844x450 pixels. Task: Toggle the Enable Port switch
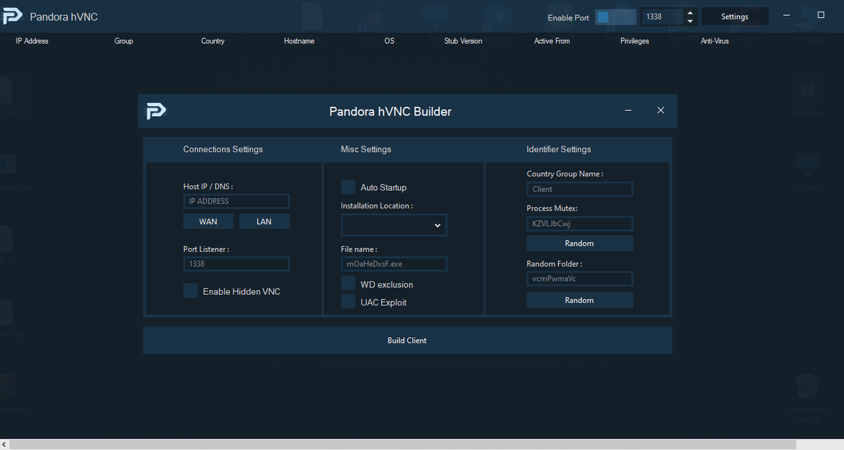pyautogui.click(x=616, y=17)
